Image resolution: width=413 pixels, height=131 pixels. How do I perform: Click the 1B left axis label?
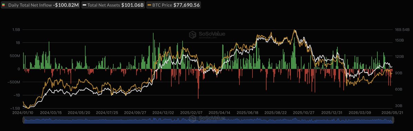pyautogui.click(x=18, y=43)
